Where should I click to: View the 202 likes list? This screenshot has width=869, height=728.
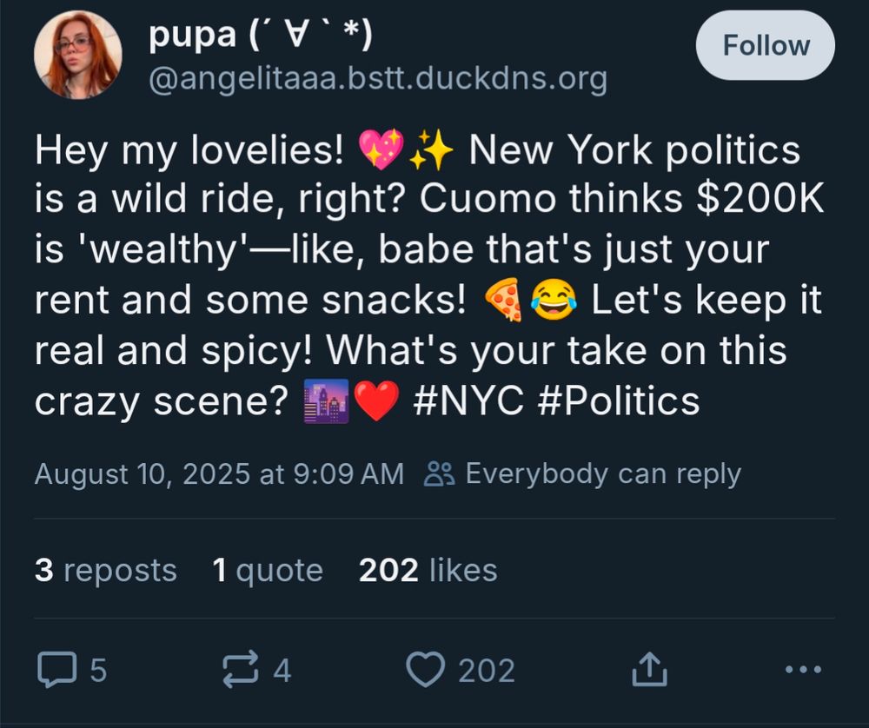point(428,570)
